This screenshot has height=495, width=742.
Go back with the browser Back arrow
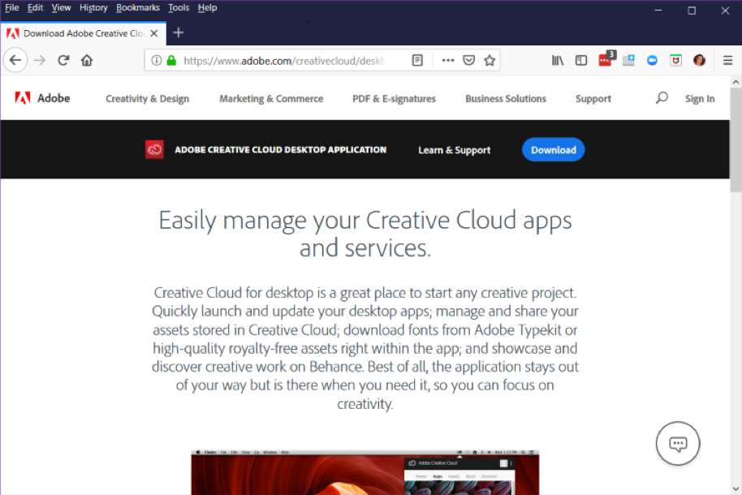pyautogui.click(x=15, y=60)
